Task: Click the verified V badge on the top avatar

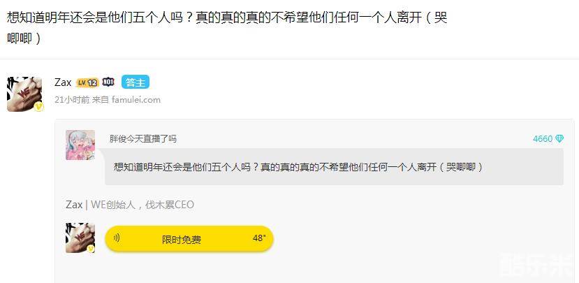Action: click(39, 107)
